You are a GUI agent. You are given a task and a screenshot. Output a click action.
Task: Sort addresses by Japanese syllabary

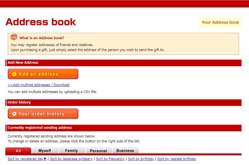point(71,159)
